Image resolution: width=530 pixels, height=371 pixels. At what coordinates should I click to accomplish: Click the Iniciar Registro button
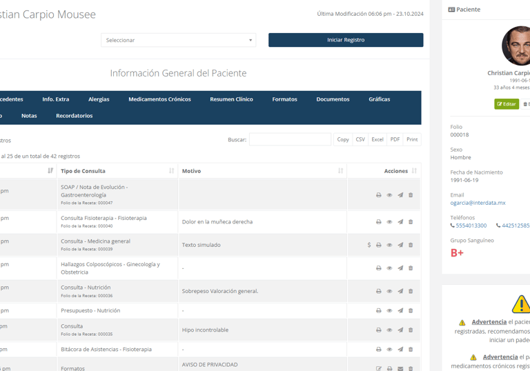click(346, 40)
